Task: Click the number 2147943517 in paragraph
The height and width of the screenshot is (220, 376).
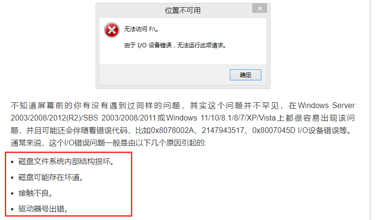Action: point(223,131)
